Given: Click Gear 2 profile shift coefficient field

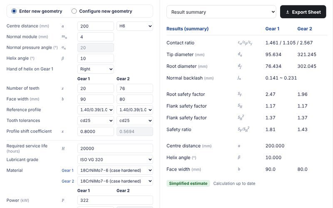Looking at the screenshot, I should (x=134, y=131).
